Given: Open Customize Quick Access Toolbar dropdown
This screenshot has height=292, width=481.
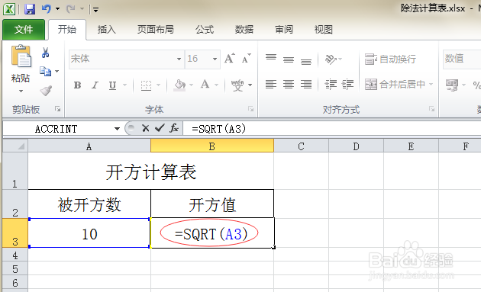Looking at the screenshot, I should click(95, 10).
